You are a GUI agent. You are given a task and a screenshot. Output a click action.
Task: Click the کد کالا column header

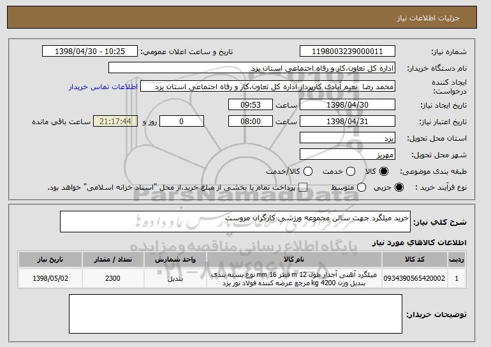[414, 260]
